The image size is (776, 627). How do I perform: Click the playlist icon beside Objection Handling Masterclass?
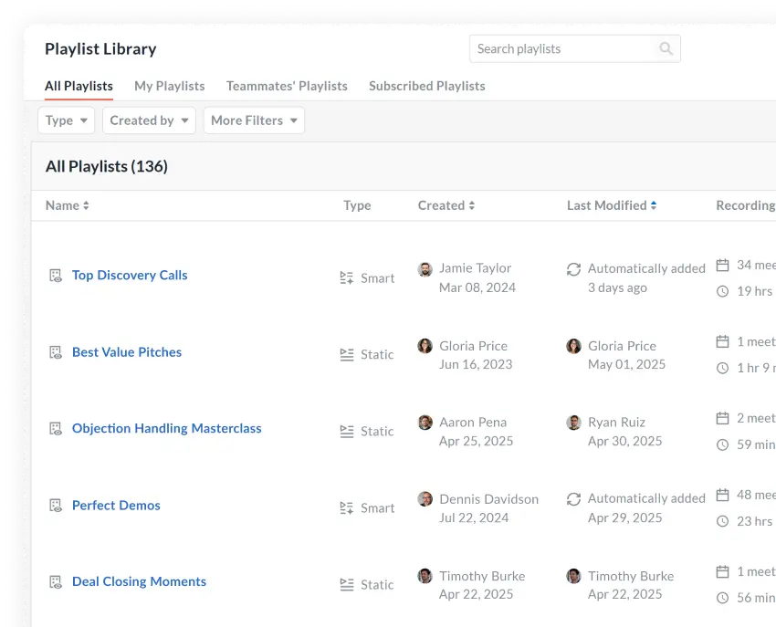click(x=56, y=429)
